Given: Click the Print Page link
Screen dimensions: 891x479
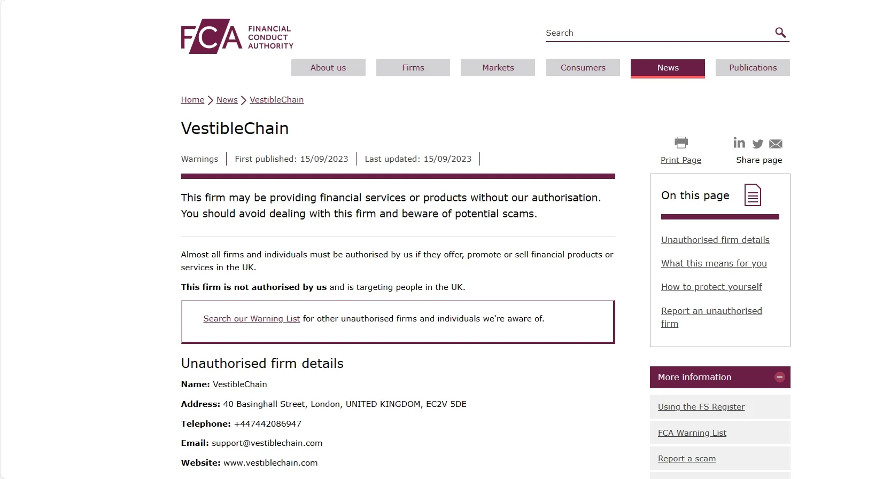Looking at the screenshot, I should [680, 160].
